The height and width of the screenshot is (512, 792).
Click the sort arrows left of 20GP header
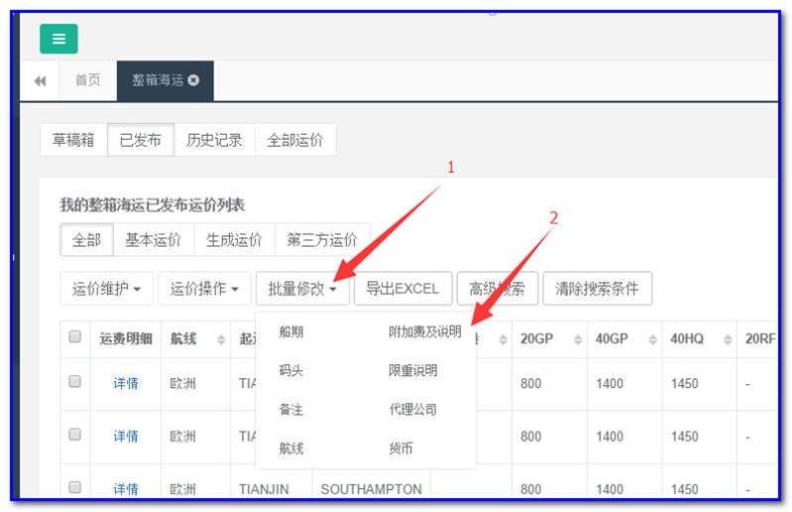(504, 339)
